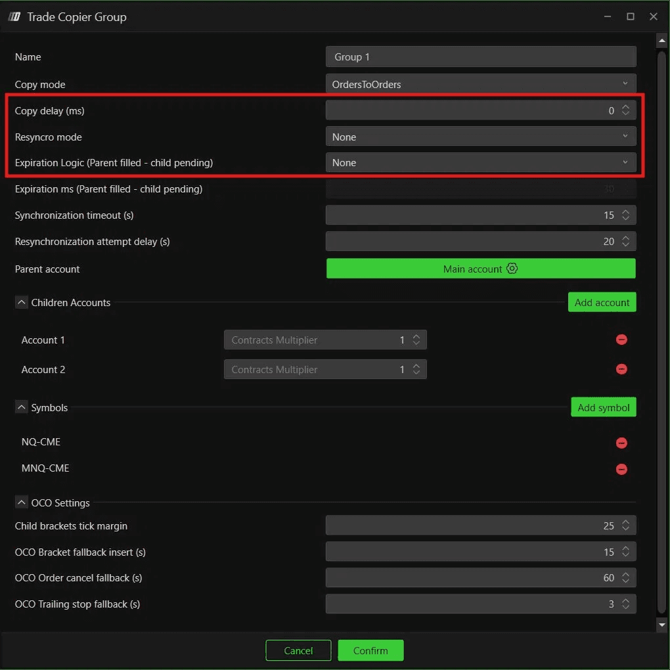The height and width of the screenshot is (670, 670).
Task: Open the Copy mode dropdown
Action: (481, 84)
